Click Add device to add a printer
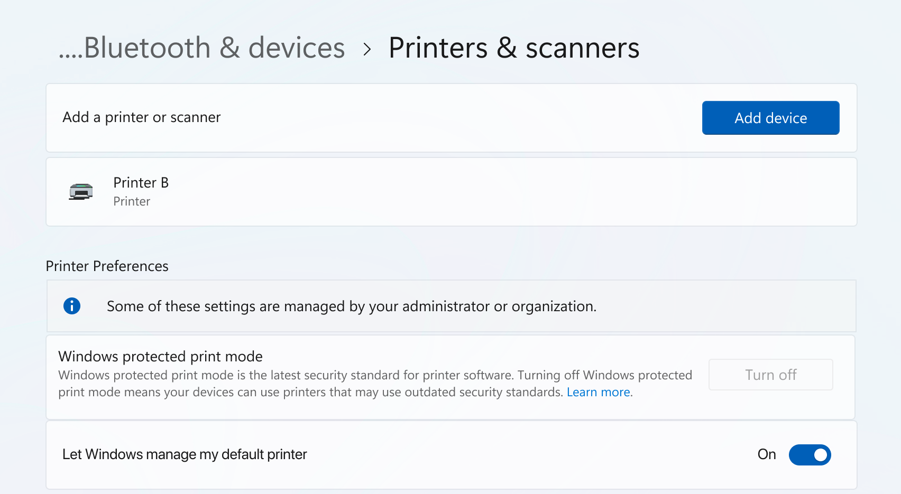Screen dimensions: 901x494 pos(770,118)
